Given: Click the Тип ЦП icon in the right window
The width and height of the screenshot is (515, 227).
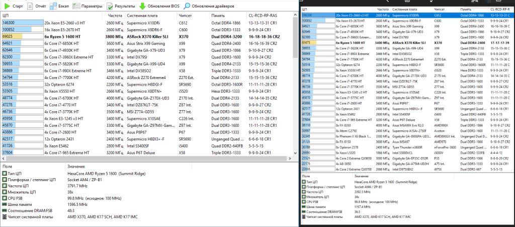Looking at the screenshot, I should [x=304, y=182].
